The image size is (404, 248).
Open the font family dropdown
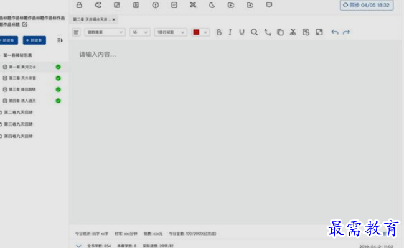(105, 32)
